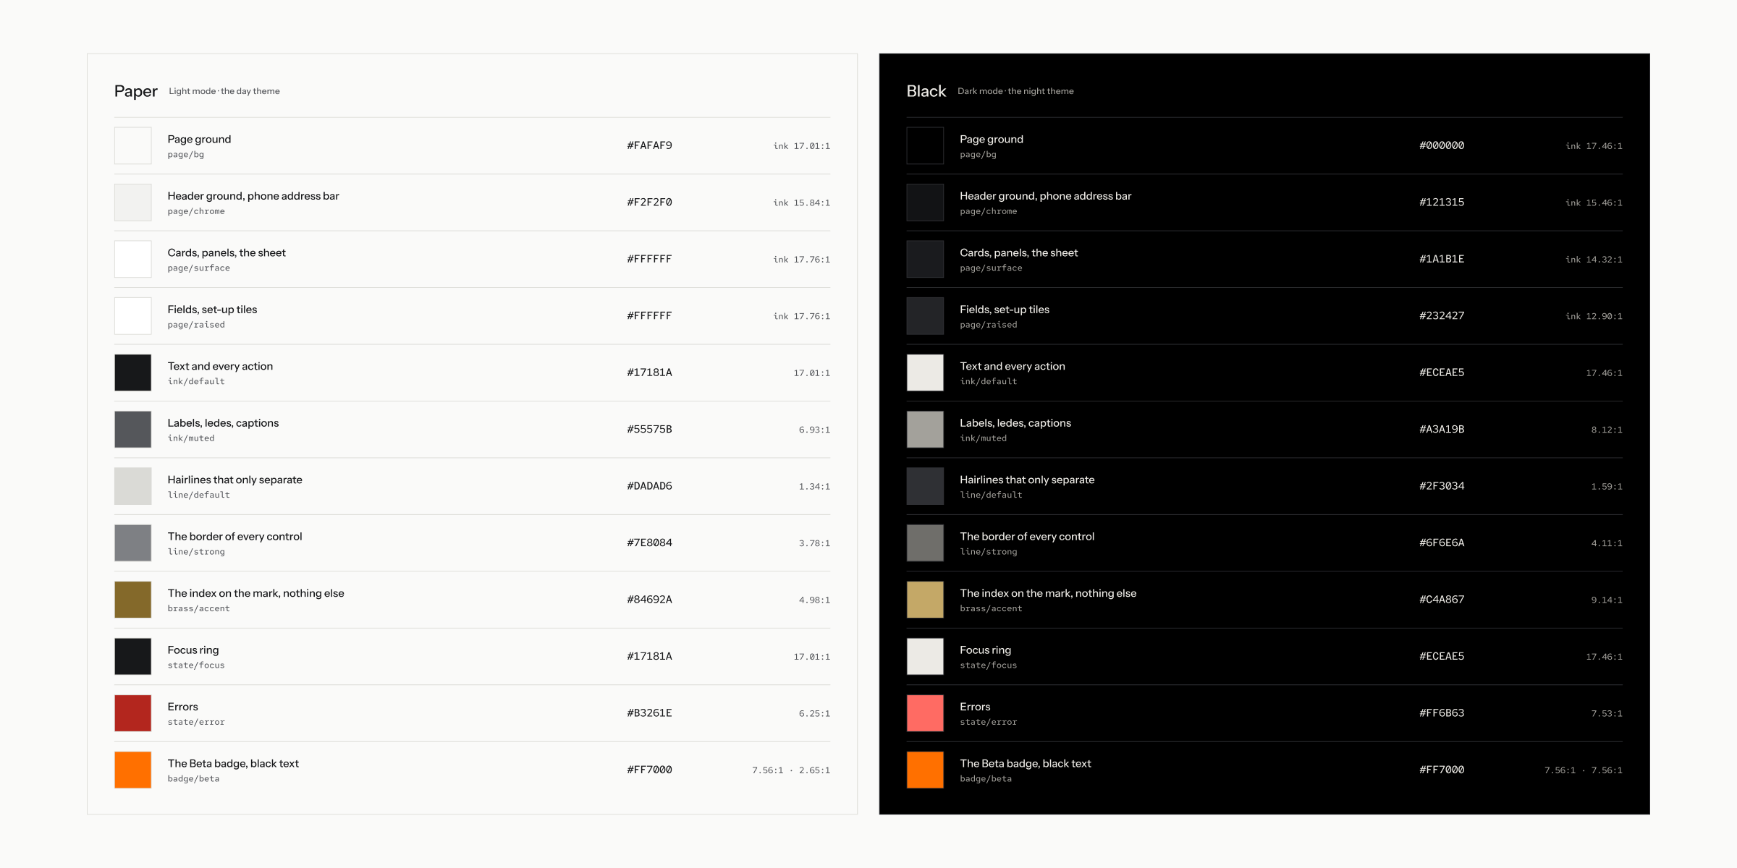Click the 6.93:1 contrast ratio
Image resolution: width=1737 pixels, height=868 pixels.
(x=814, y=430)
